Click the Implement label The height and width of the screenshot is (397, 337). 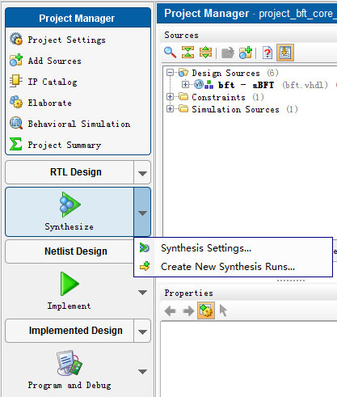pyautogui.click(x=69, y=306)
